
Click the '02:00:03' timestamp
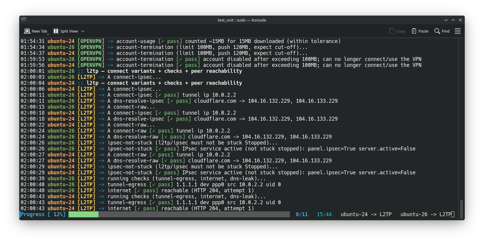[x=33, y=77]
